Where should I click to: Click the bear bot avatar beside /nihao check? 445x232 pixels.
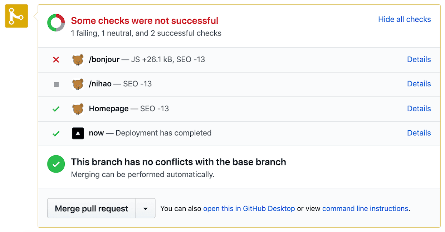pos(78,84)
